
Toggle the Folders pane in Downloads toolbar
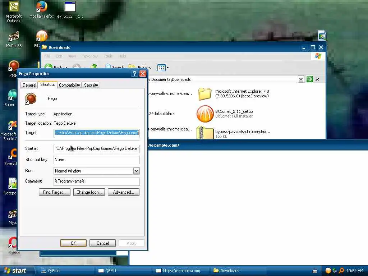140,67
